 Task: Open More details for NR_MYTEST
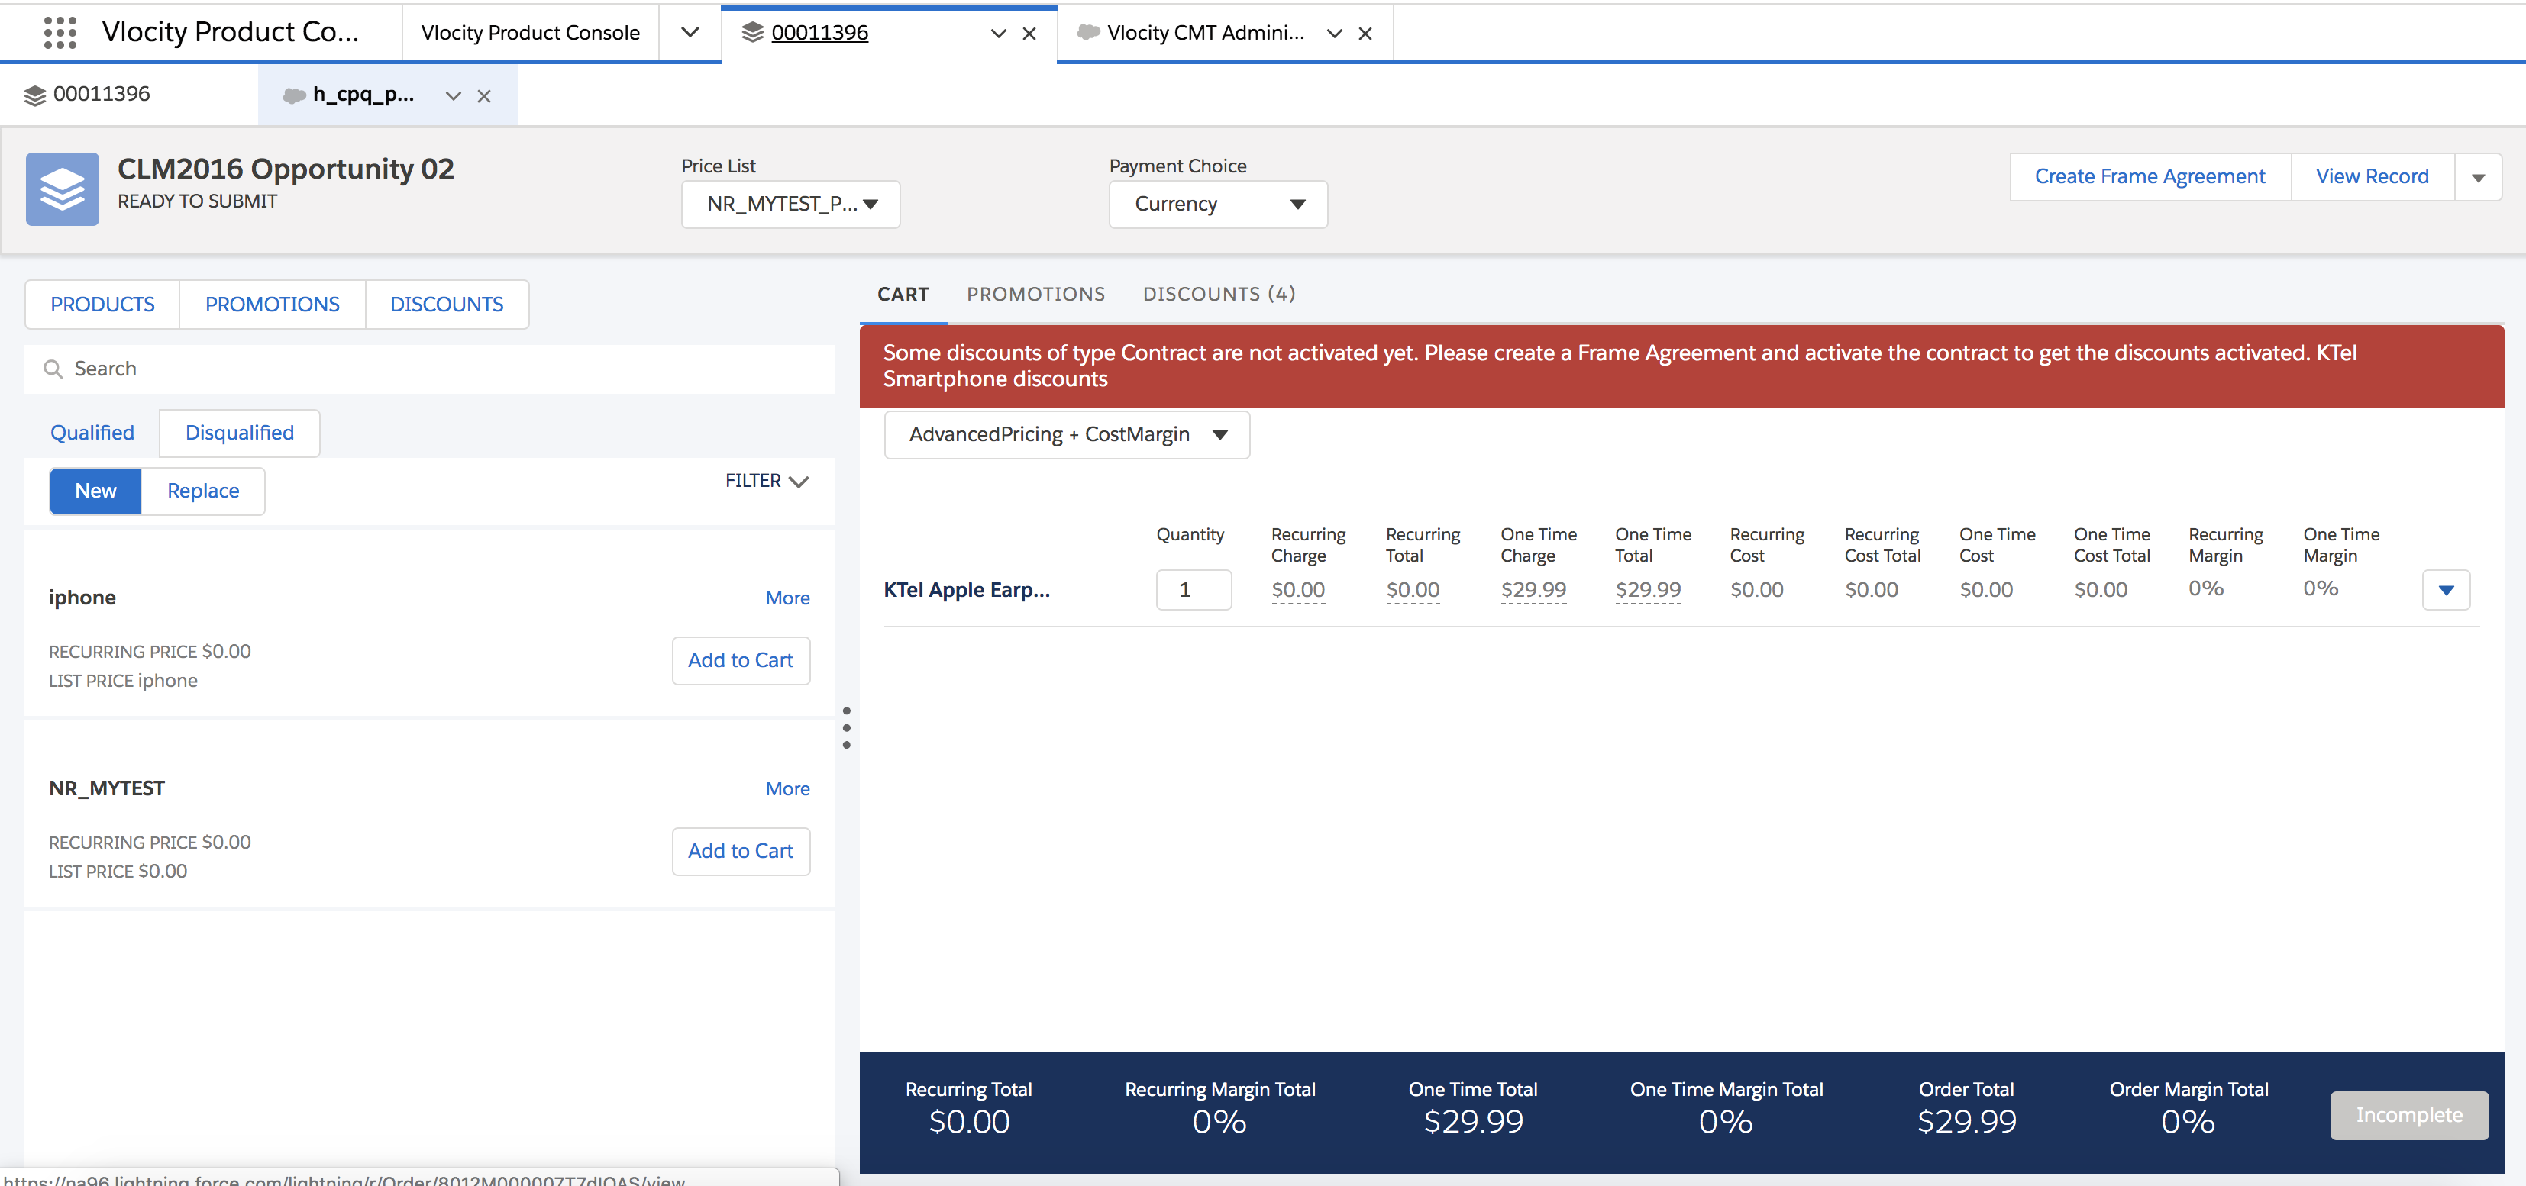(787, 789)
